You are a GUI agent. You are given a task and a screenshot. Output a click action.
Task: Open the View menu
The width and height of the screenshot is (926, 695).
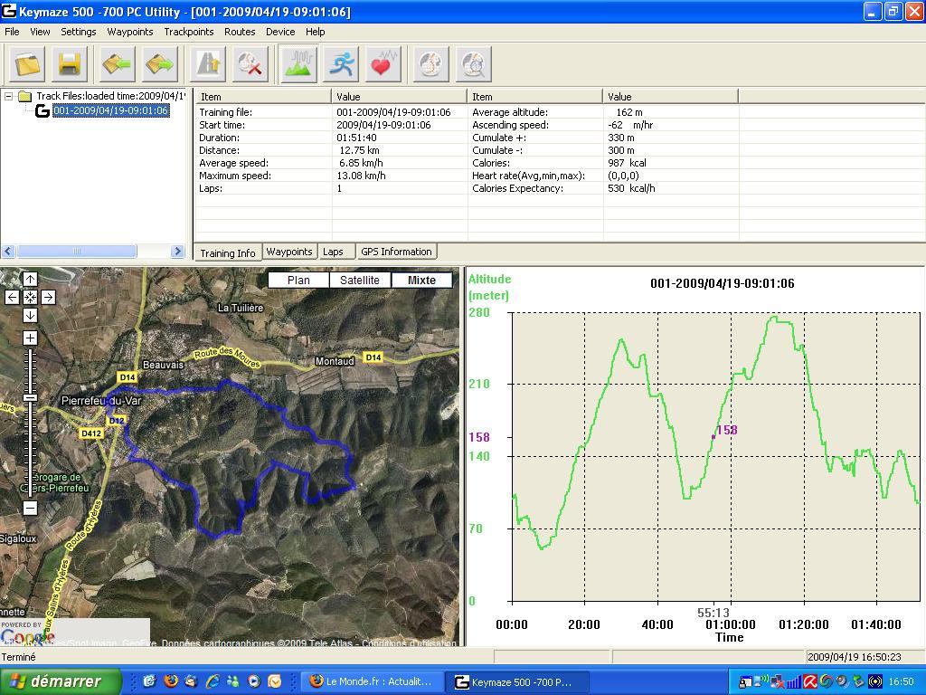click(40, 32)
